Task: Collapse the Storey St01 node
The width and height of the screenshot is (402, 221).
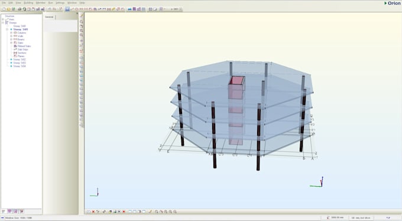Action: [7, 29]
